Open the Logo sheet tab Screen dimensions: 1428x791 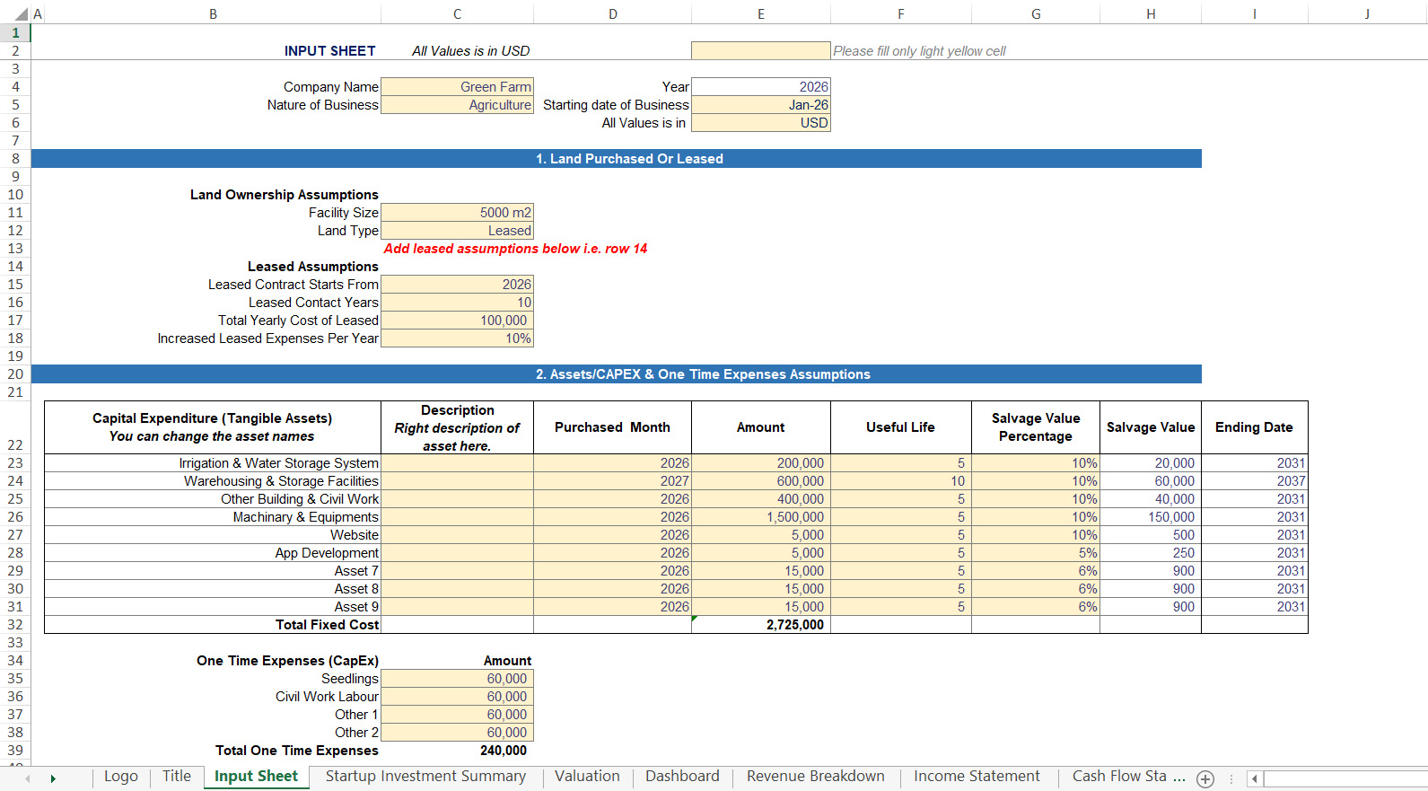(x=121, y=777)
